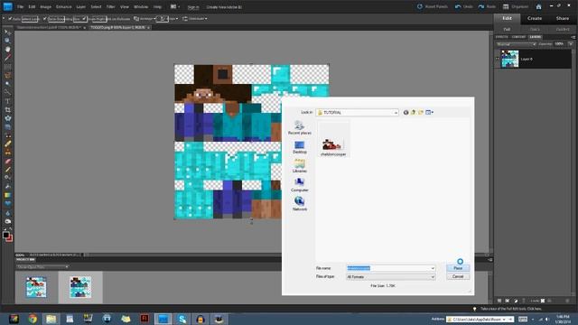Open the Enhance menu
This screenshot has width=578, height=325.
[63, 7]
